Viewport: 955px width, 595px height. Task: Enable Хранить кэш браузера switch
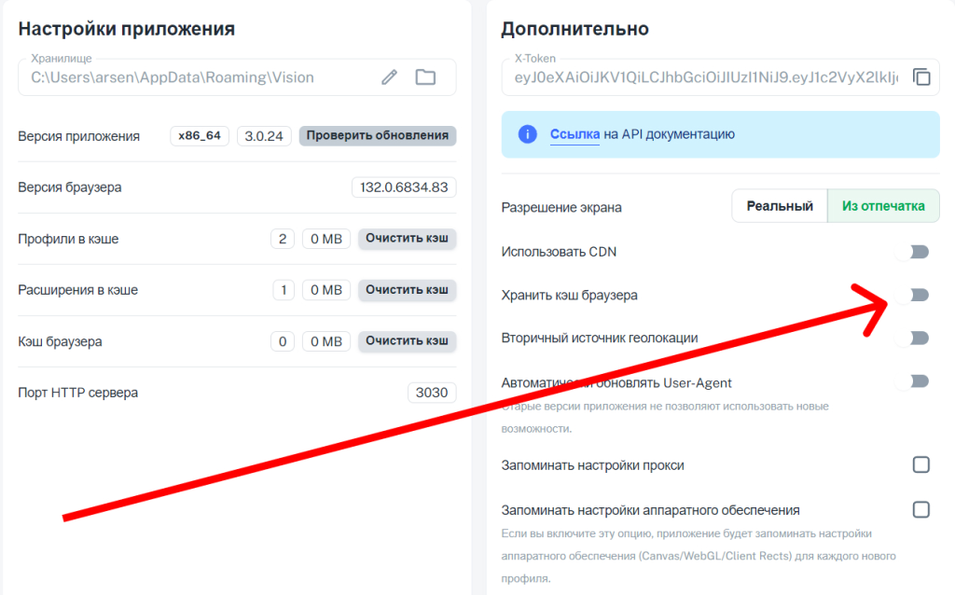click(912, 295)
